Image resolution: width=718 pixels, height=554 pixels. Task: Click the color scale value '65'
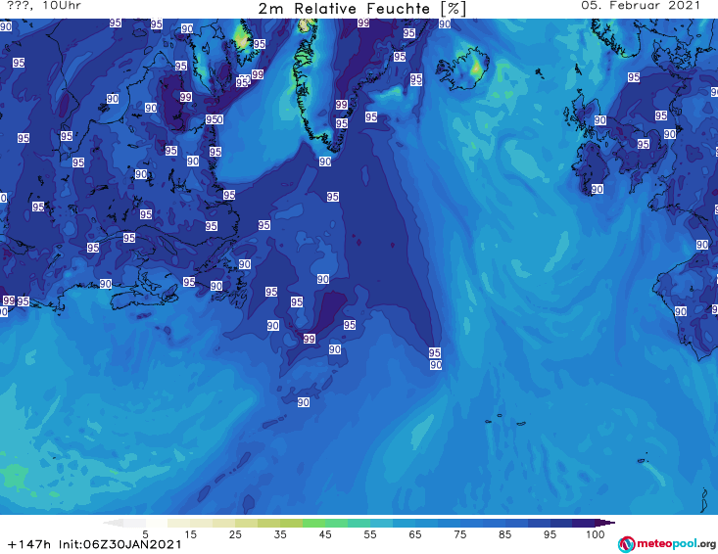(x=415, y=534)
